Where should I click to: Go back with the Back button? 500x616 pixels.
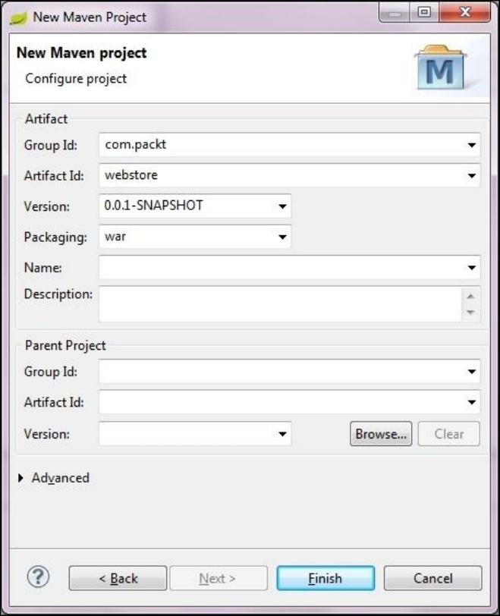[117, 578]
